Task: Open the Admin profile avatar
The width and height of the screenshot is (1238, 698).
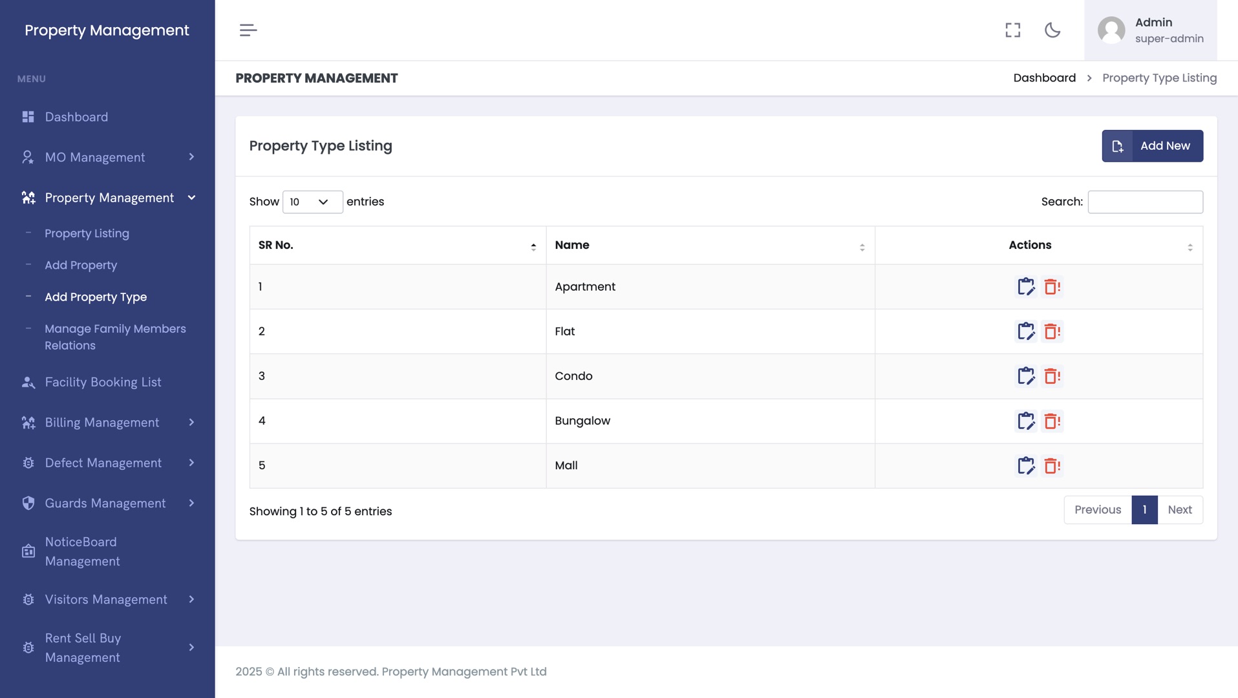Action: click(1111, 30)
